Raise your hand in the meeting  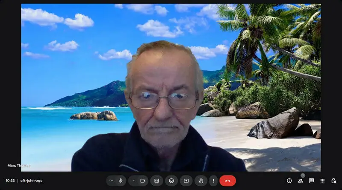tap(201, 181)
